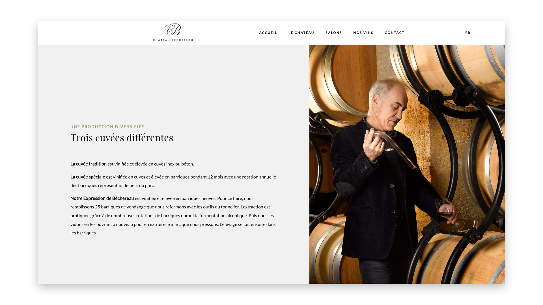Click the bold La cuvée spéciale text
Screen dimensions: 543x305
pyautogui.click(x=88, y=177)
